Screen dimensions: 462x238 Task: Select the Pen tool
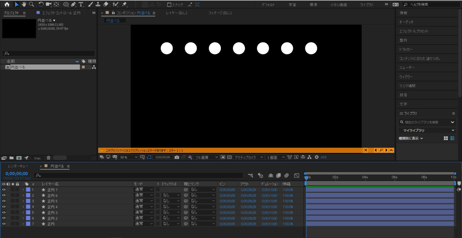pos(74,5)
